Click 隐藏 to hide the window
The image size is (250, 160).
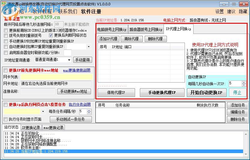click(243, 11)
